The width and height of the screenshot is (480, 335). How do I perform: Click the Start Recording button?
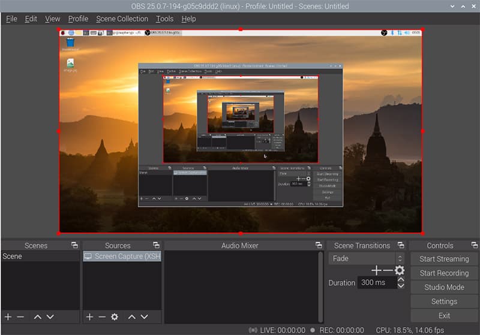pyautogui.click(x=444, y=273)
